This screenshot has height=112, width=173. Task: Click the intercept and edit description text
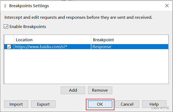pos(78,17)
